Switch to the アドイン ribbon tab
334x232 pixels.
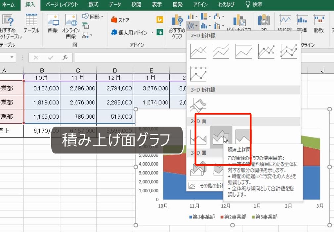(201, 5)
